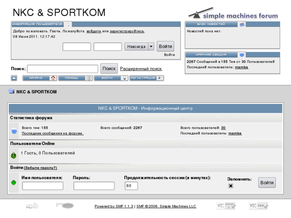Click the MySQL footer badge
The image size is (291, 218).
point(32,206)
